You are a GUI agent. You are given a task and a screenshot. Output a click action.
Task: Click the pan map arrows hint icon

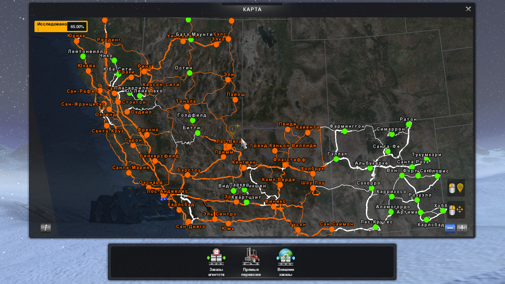click(460, 210)
